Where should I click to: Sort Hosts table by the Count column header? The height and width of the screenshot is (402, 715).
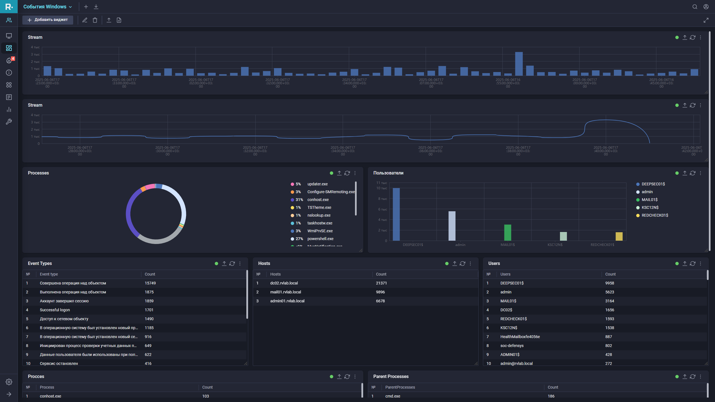[381, 274]
